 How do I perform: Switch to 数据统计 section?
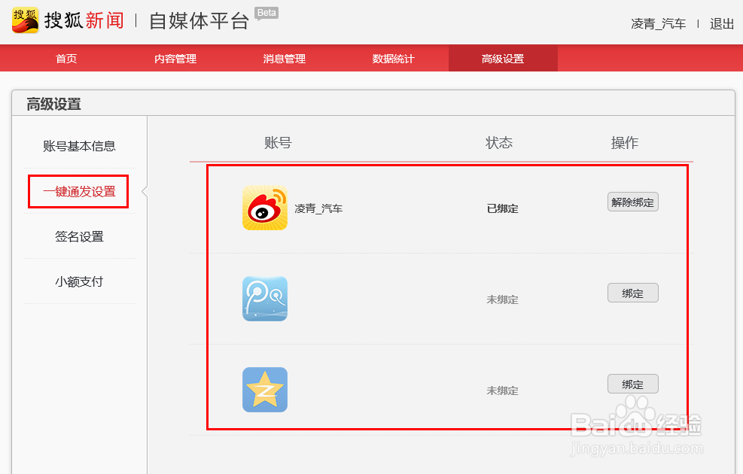393,57
